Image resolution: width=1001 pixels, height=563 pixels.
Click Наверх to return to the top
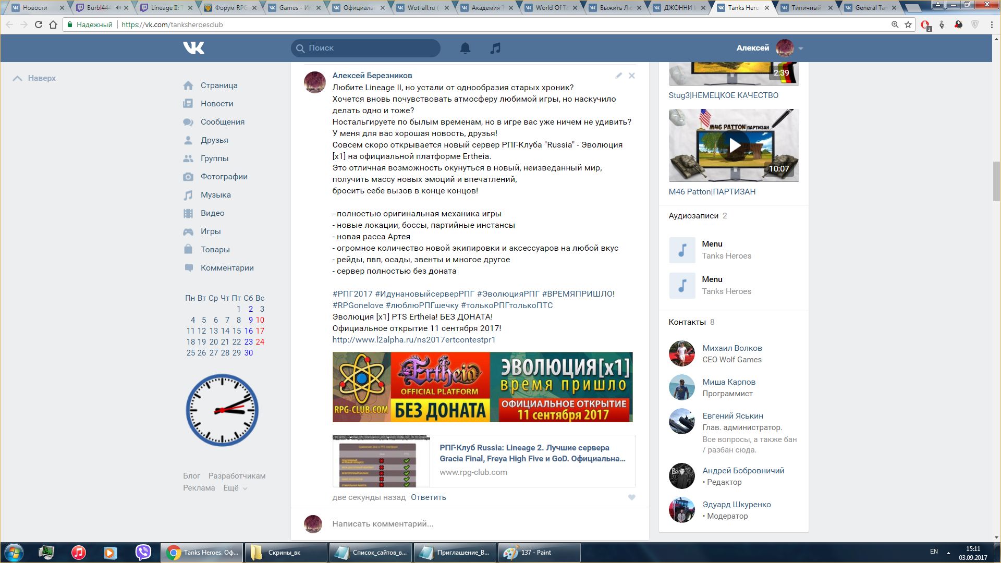(34, 78)
